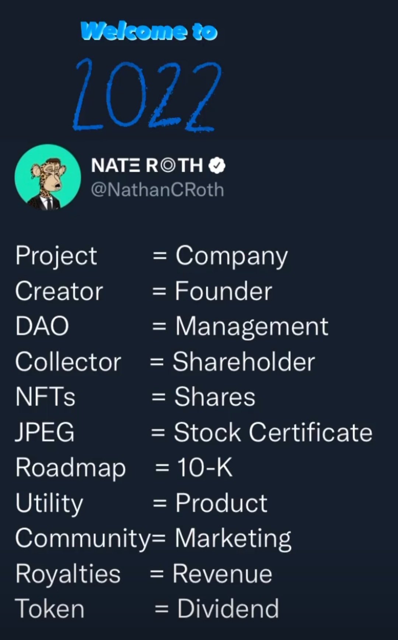Click the word "Shareholder"
Screen dimensions: 398x640
click(244, 362)
